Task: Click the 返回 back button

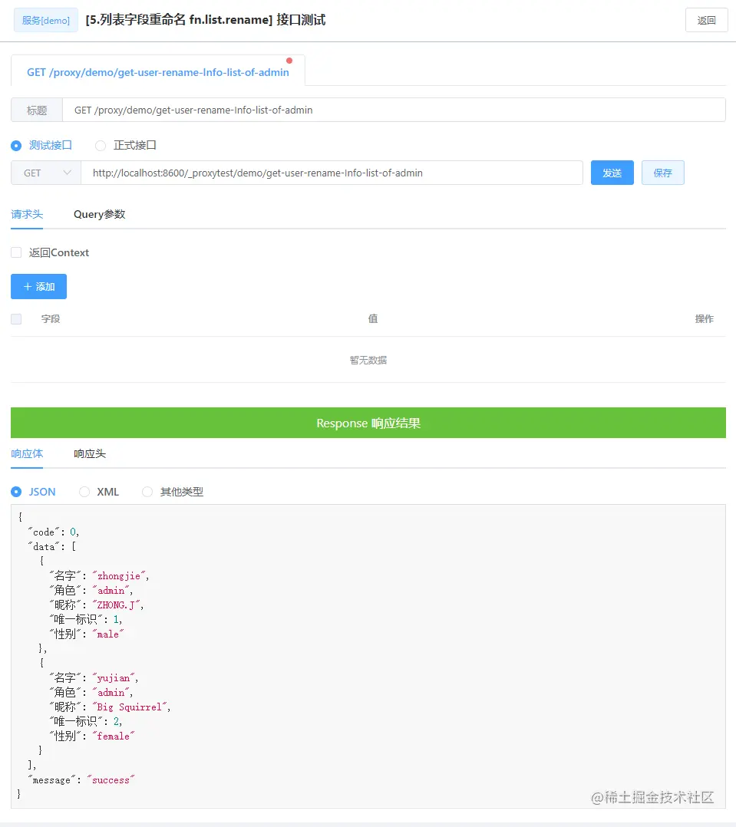Action: [x=707, y=20]
